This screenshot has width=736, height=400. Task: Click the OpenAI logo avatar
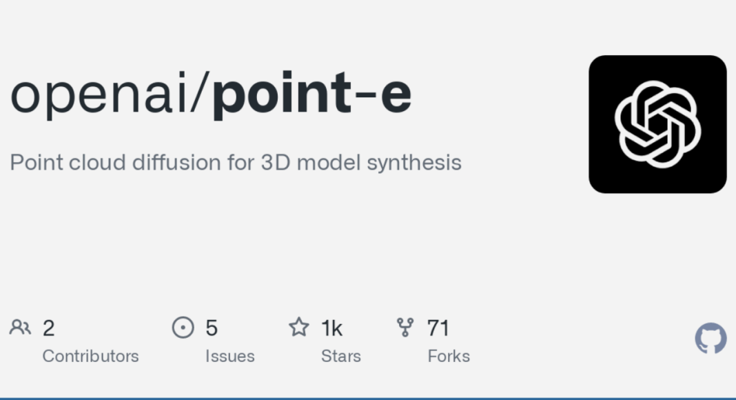[657, 124]
